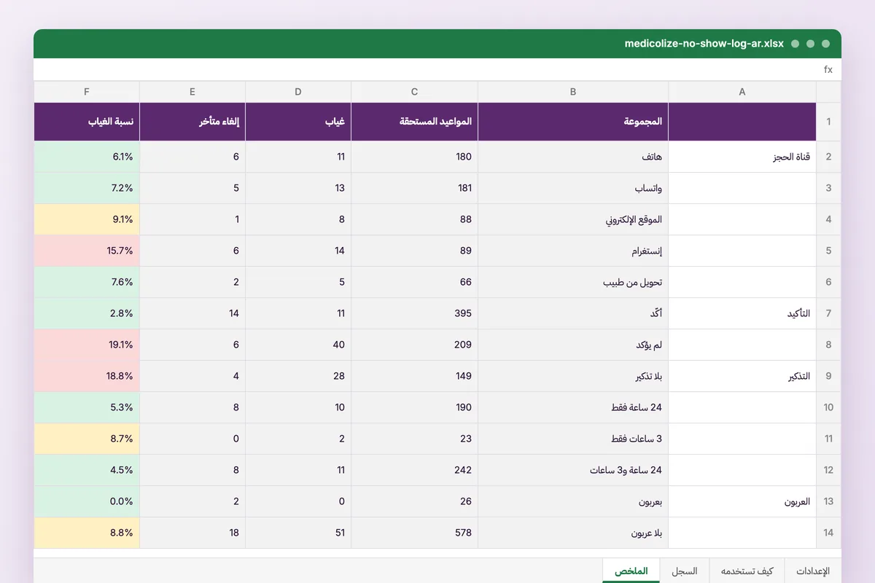Select the قناة الحجز cell
This screenshot has height=583, width=875.
click(x=742, y=157)
